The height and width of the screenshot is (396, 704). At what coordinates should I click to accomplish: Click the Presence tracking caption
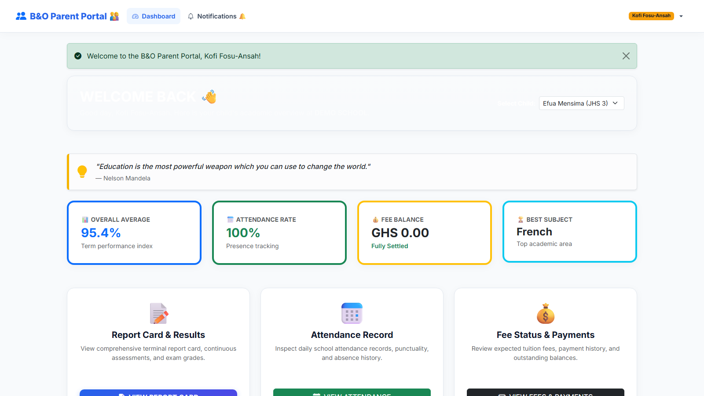(x=253, y=246)
